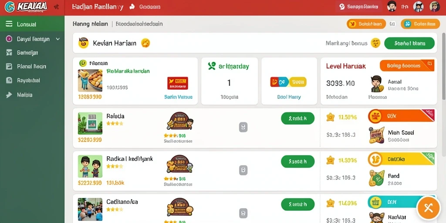Screen dimensions: 446x223
Task: Click the fork-and-spoon orhjmarday icon
Action: [212, 66]
